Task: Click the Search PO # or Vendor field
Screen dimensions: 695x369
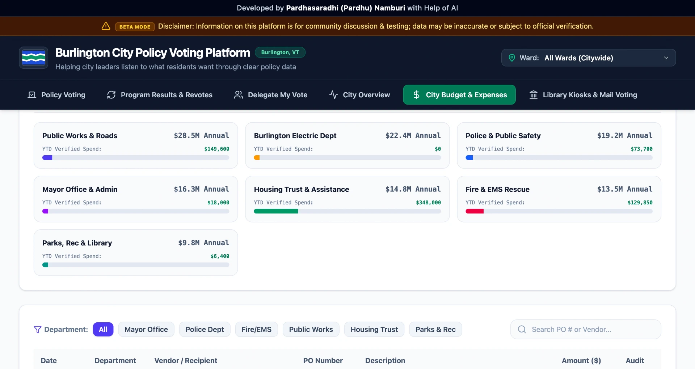Action: click(x=586, y=329)
